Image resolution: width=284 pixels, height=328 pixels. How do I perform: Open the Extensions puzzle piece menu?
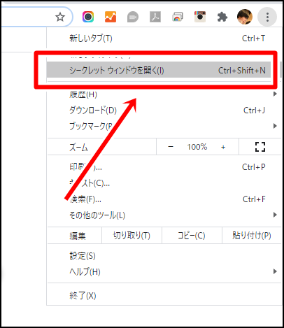tap(222, 17)
